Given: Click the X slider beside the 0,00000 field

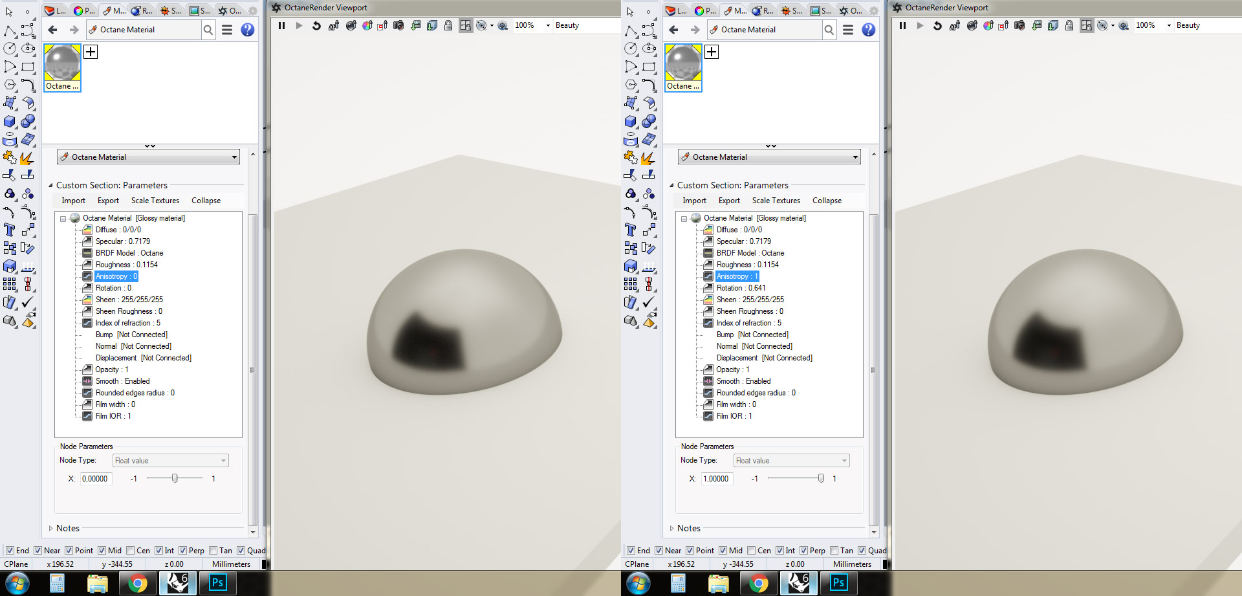Looking at the screenshot, I should click(x=175, y=478).
